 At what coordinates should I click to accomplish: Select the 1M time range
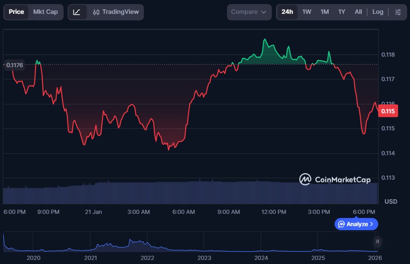point(324,12)
